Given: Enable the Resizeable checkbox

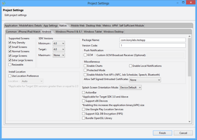Looking at the screenshot, I should click(10, 65).
